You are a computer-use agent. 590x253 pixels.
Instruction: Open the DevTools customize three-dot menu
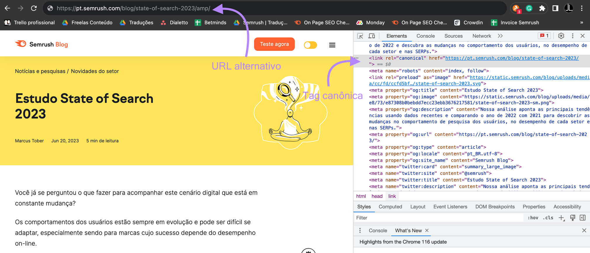tap(572, 36)
